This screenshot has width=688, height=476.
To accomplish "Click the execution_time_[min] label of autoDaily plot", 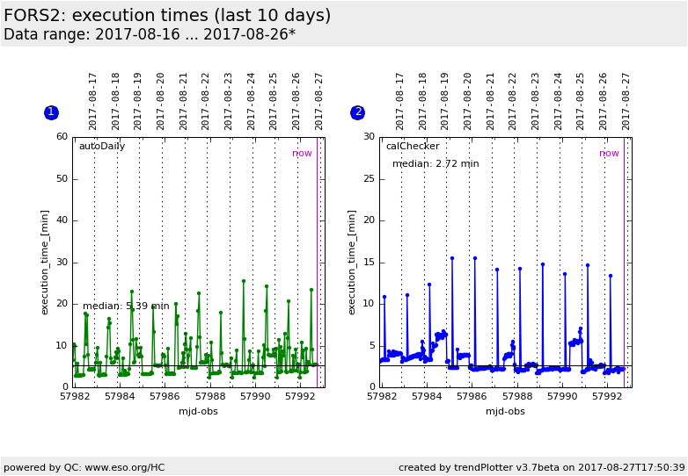I will (x=45, y=262).
